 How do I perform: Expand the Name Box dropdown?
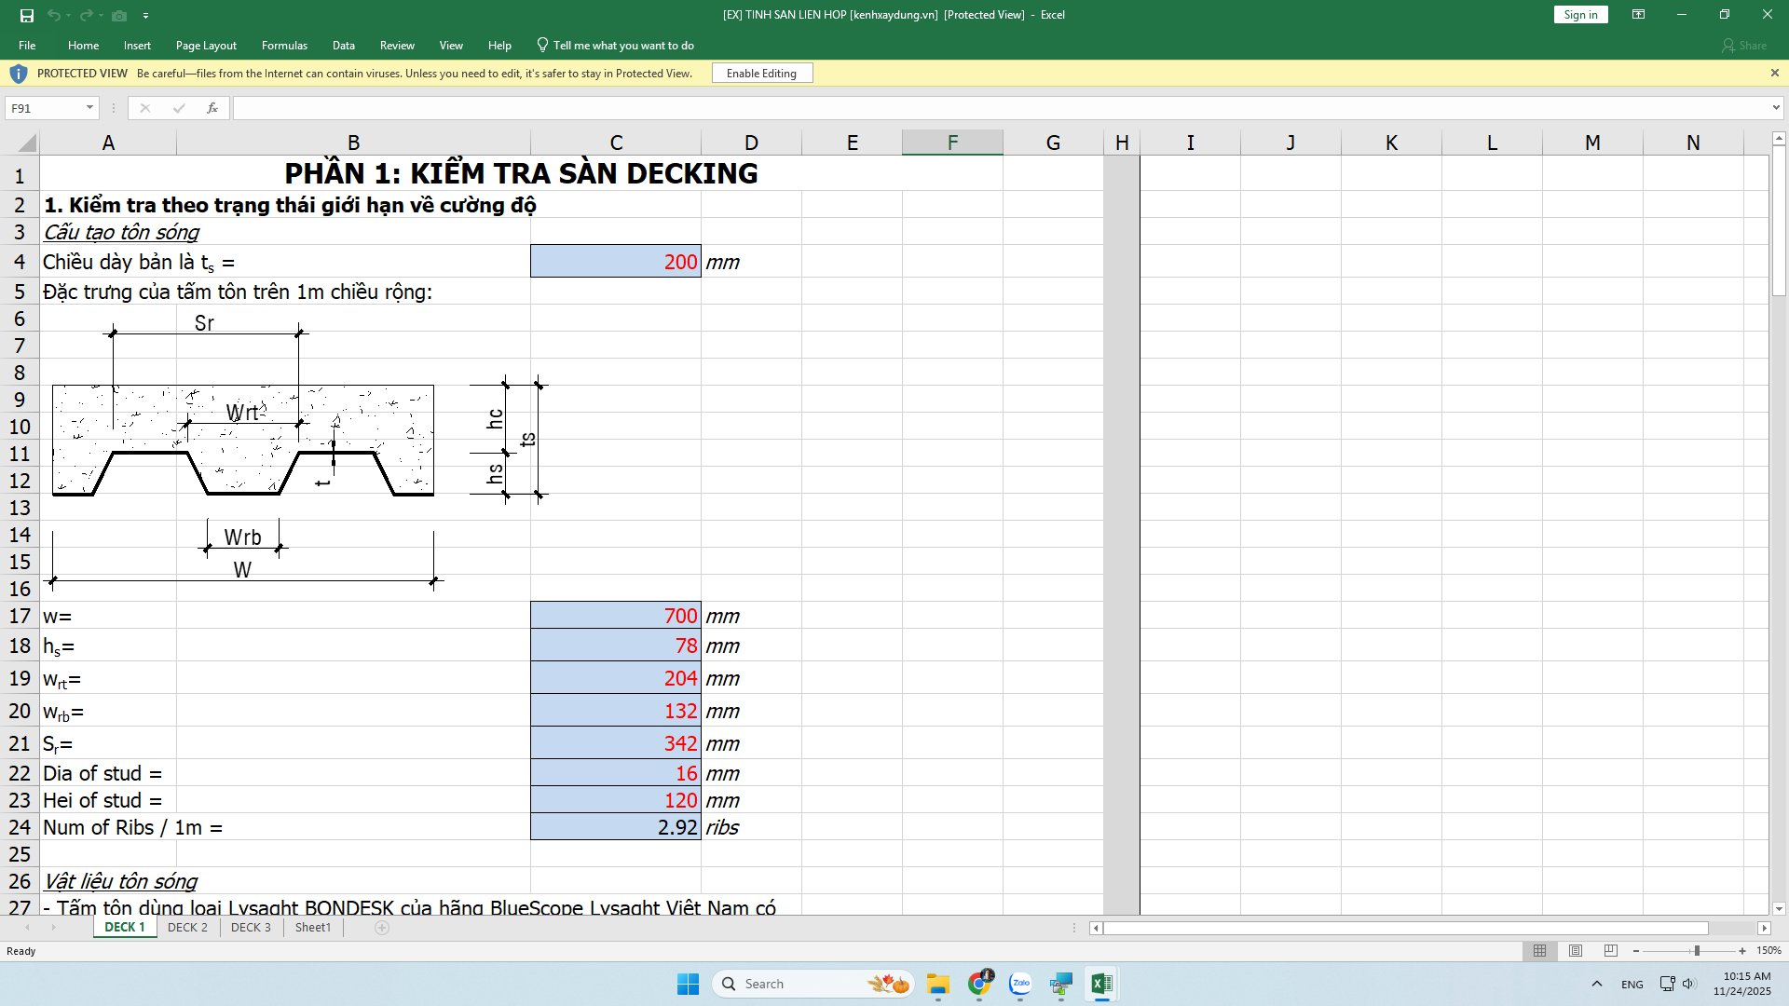coord(89,108)
